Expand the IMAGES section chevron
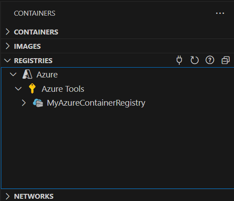The height and width of the screenshot is (201, 234). point(7,46)
